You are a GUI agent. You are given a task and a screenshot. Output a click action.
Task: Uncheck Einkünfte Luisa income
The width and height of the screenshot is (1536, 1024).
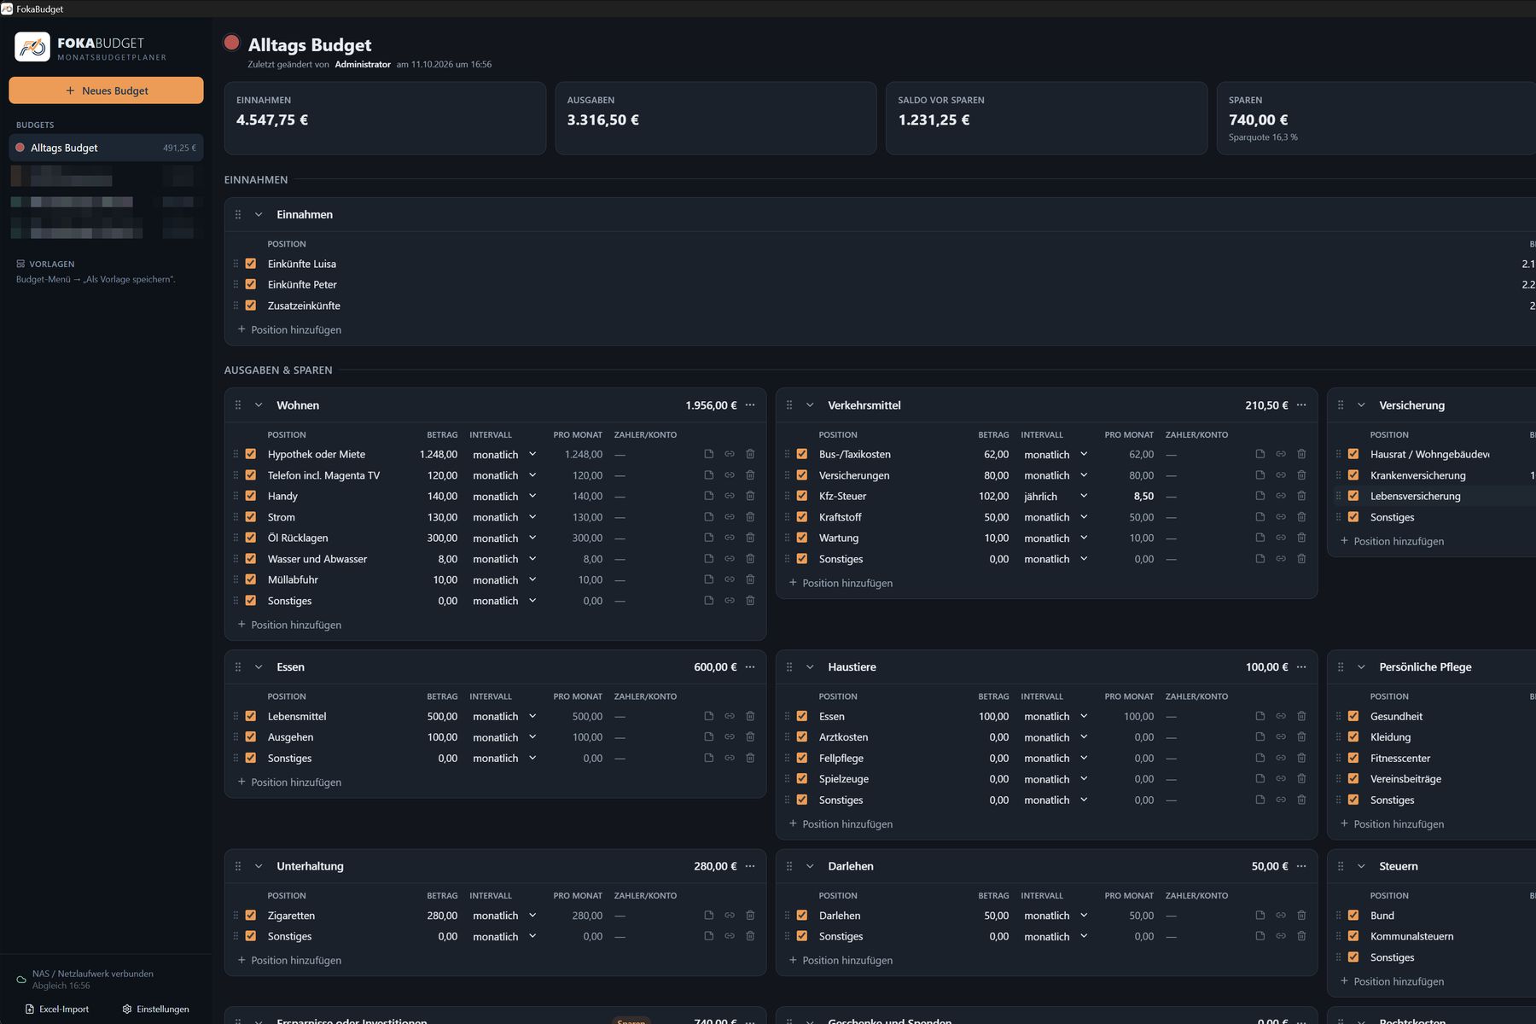tap(251, 264)
